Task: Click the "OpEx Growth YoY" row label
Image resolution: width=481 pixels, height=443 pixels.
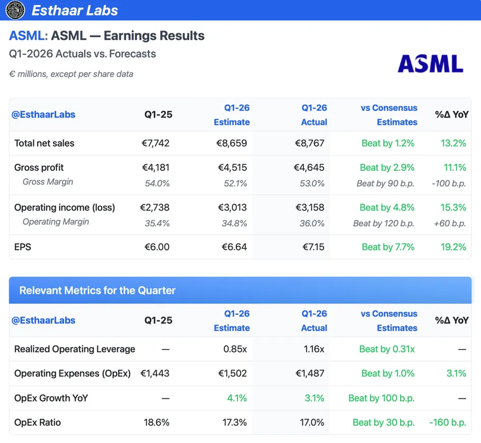Action: point(51,398)
